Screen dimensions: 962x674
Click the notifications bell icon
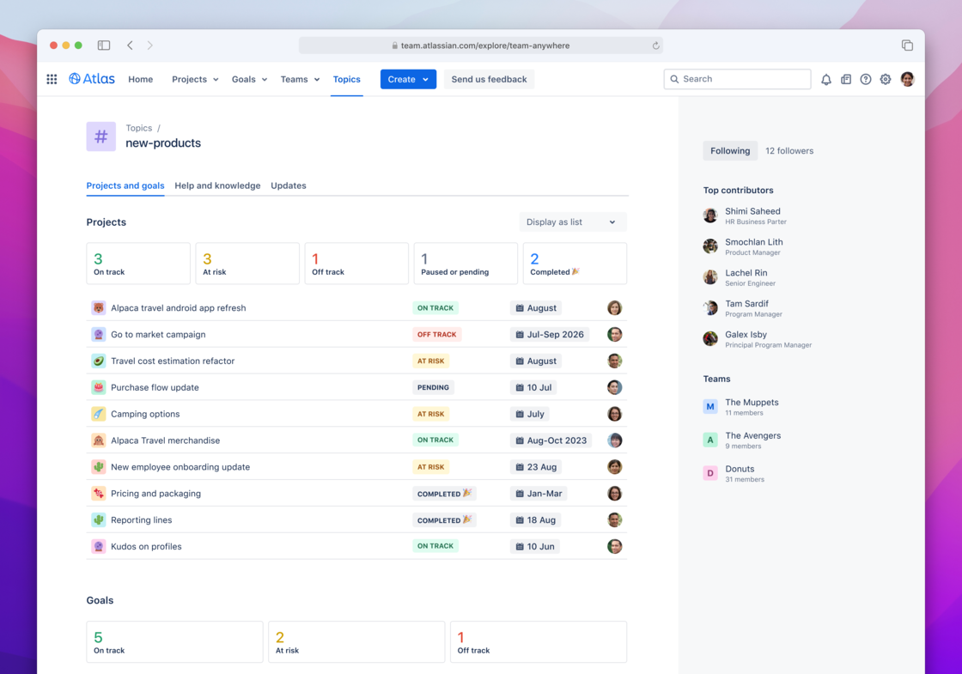825,79
